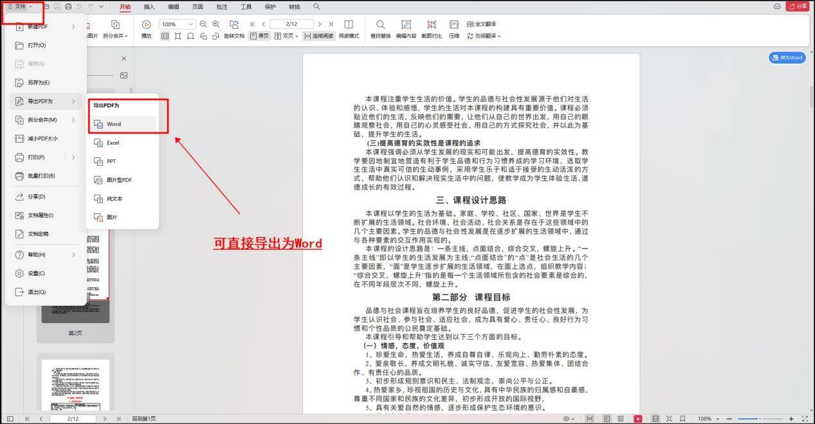Enable Single Page view mode
Screen dimensions: 815x424
[x=260, y=36]
